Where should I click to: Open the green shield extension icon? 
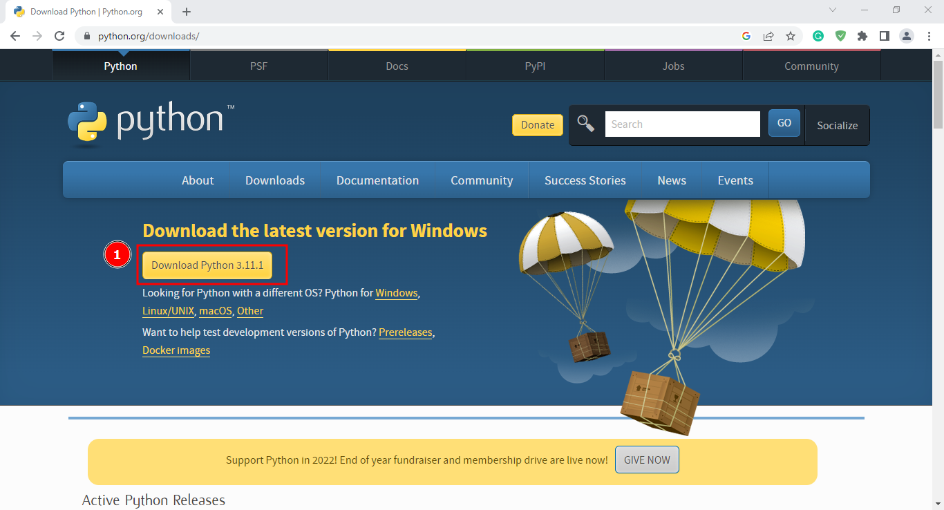840,36
